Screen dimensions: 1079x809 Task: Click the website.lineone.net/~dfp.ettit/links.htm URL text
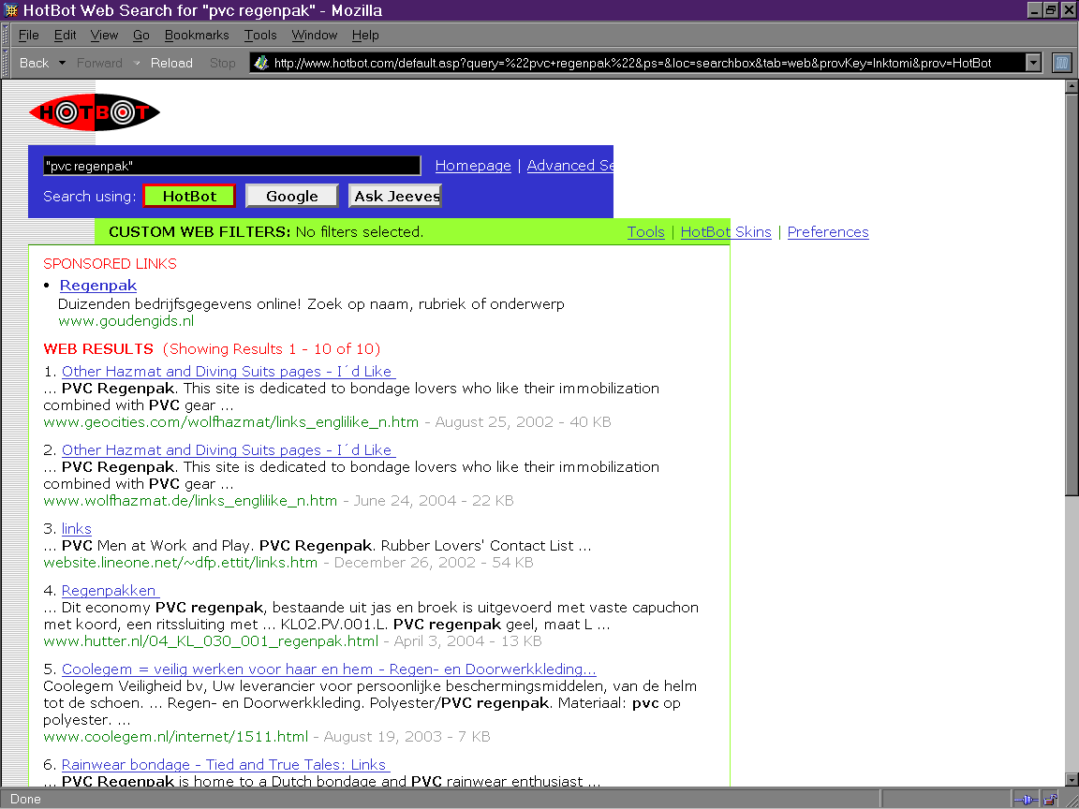[180, 563]
